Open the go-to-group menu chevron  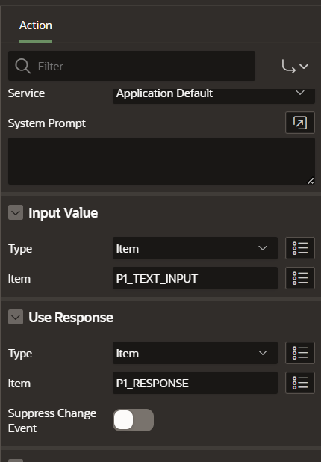point(304,67)
